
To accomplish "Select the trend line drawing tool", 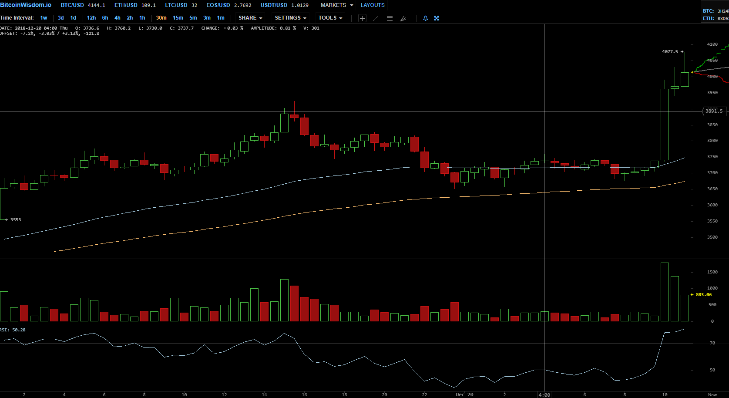I will 376,18.
